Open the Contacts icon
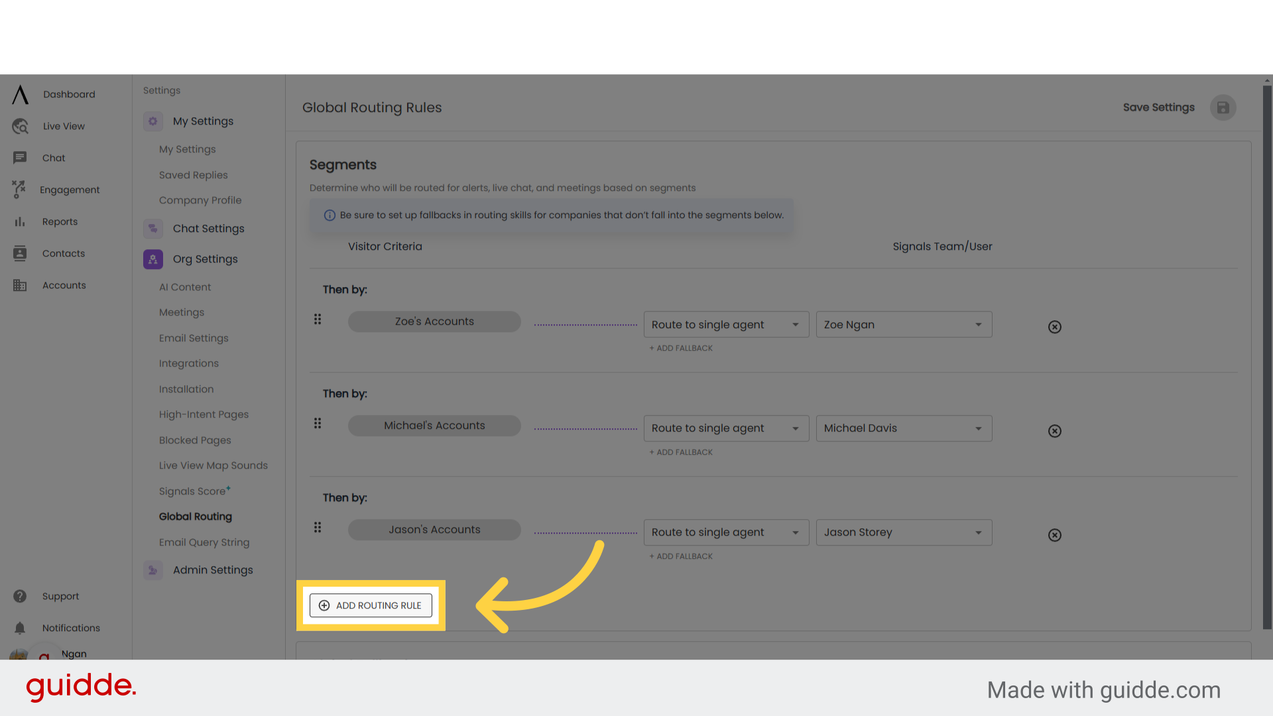This screenshot has height=716, width=1273. pyautogui.click(x=20, y=253)
